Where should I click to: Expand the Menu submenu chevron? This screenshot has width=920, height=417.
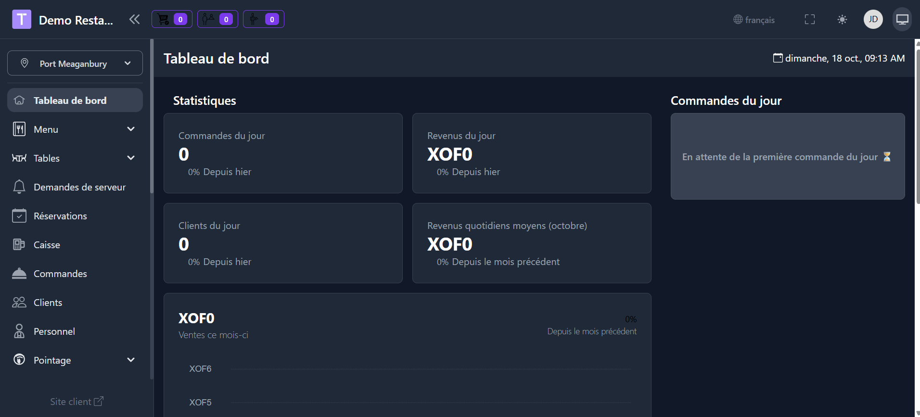pos(131,129)
